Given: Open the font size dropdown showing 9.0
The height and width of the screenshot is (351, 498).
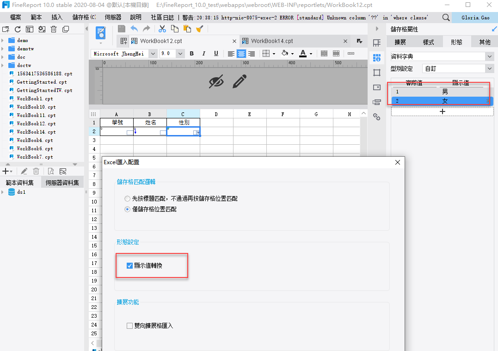Looking at the screenshot, I should pos(180,53).
